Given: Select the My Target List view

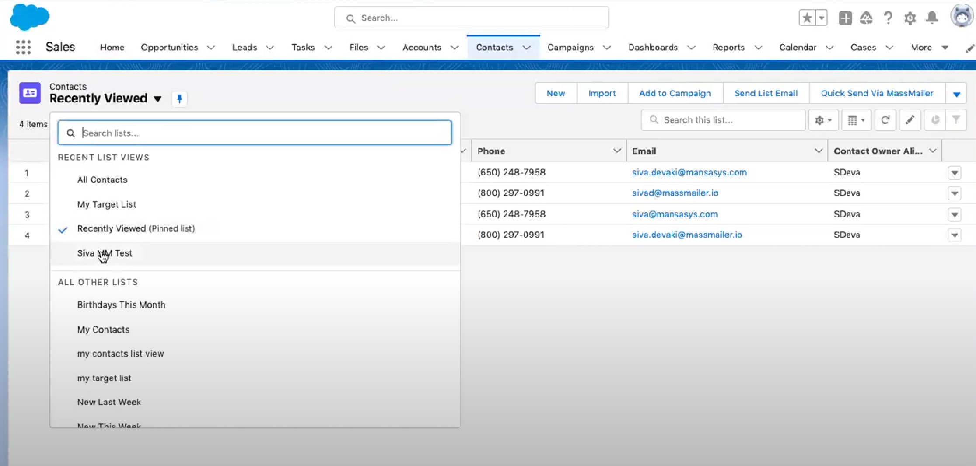Looking at the screenshot, I should coord(255,204).
